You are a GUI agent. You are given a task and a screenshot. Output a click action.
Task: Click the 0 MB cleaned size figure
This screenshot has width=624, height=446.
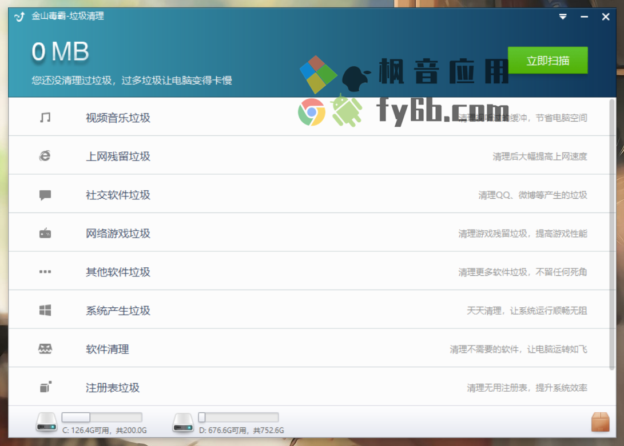click(x=60, y=51)
